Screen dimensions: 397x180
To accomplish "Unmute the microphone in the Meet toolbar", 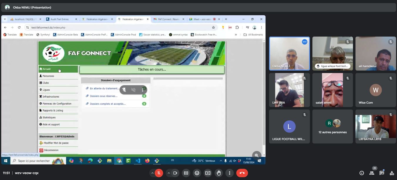I will pos(159,173).
